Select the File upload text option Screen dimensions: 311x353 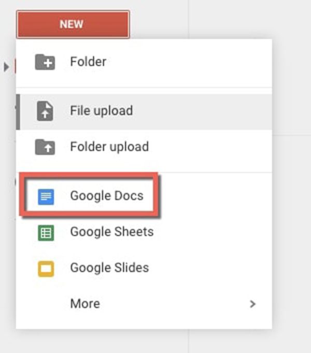click(x=102, y=110)
